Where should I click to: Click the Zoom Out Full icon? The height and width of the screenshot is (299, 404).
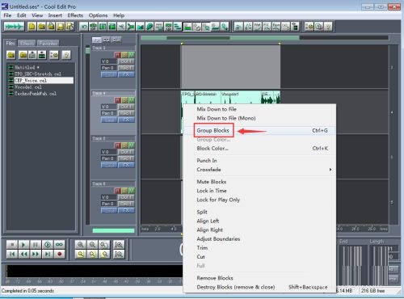point(103,245)
